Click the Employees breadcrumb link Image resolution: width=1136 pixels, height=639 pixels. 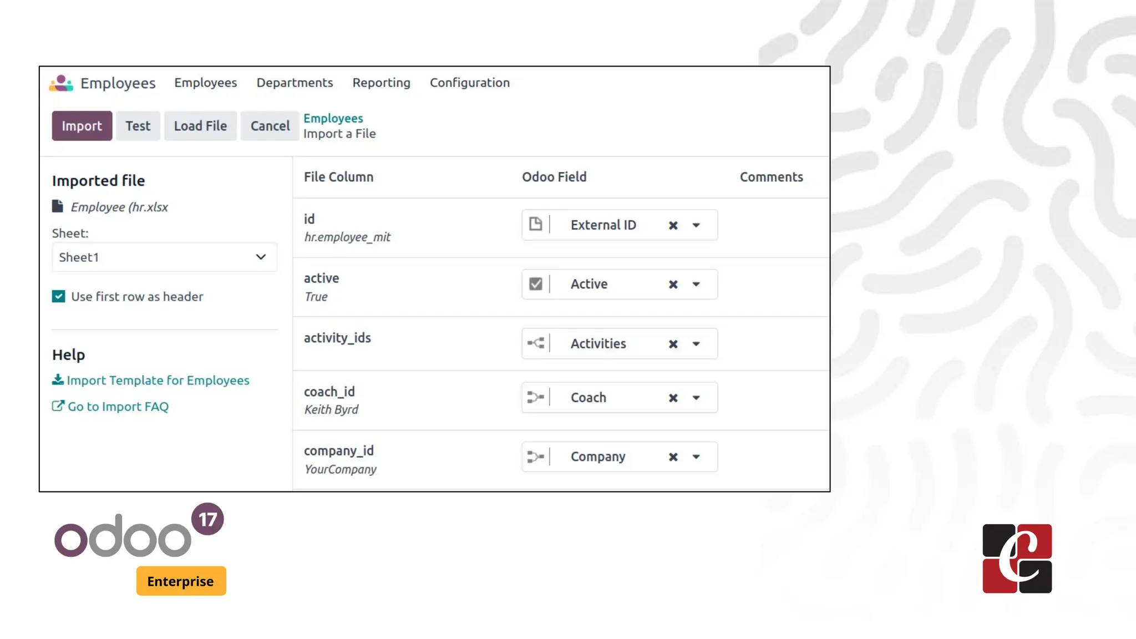coord(333,118)
